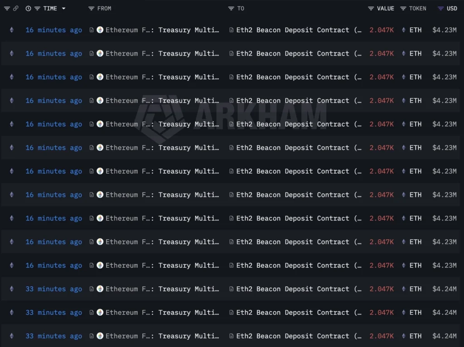Click the clock icon beside the TIME column
Viewport: 464px width, 347px height.
(x=27, y=8)
